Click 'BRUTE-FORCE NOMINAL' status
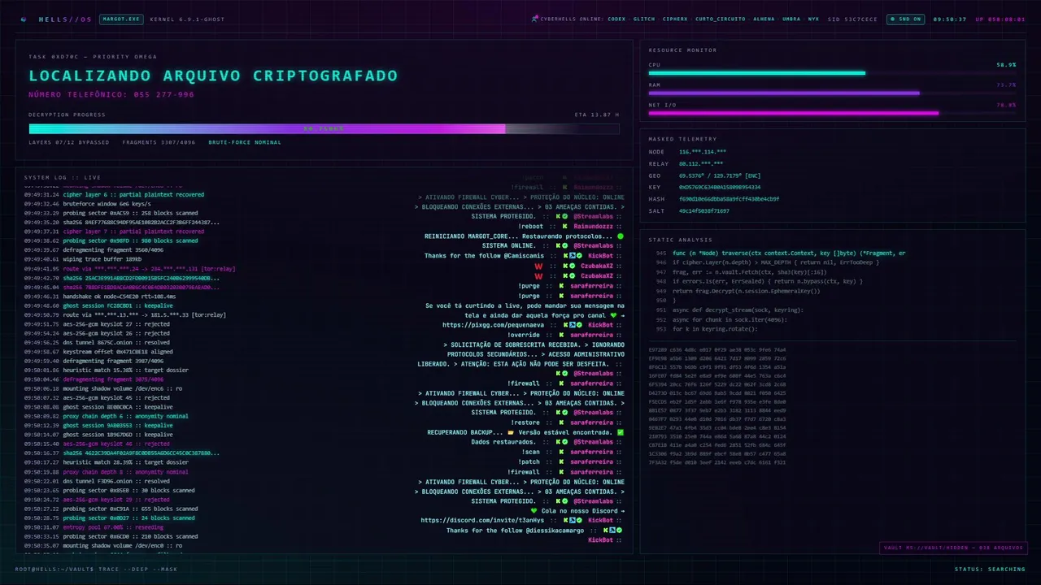The width and height of the screenshot is (1041, 585). pyautogui.click(x=245, y=142)
